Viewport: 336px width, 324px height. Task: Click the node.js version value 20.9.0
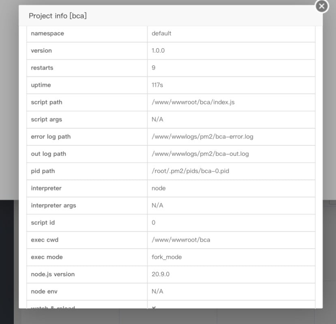click(161, 274)
